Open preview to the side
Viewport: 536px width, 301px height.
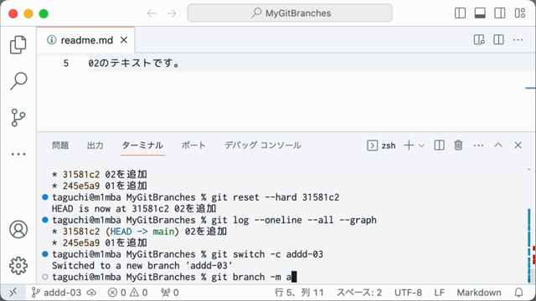point(479,40)
